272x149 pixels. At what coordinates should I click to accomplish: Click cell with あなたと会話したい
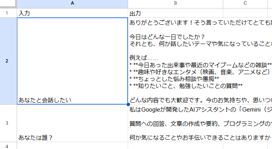72,61
